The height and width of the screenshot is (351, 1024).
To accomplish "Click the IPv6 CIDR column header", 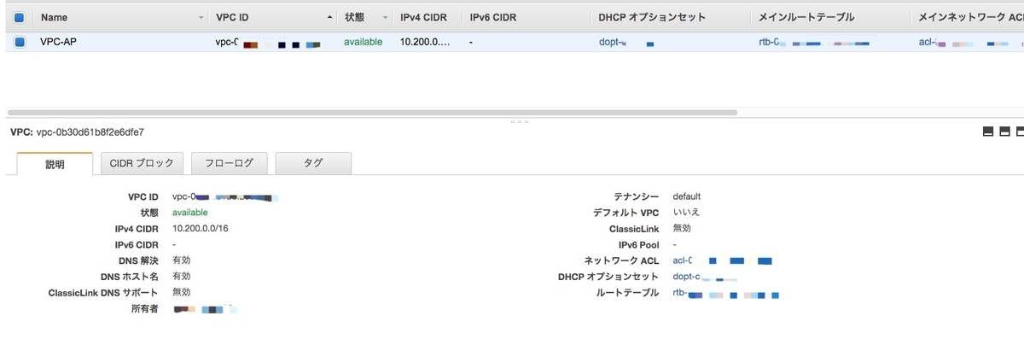I will [492, 17].
